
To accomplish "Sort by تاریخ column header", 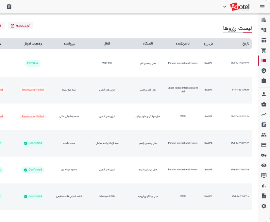I will (245, 44).
